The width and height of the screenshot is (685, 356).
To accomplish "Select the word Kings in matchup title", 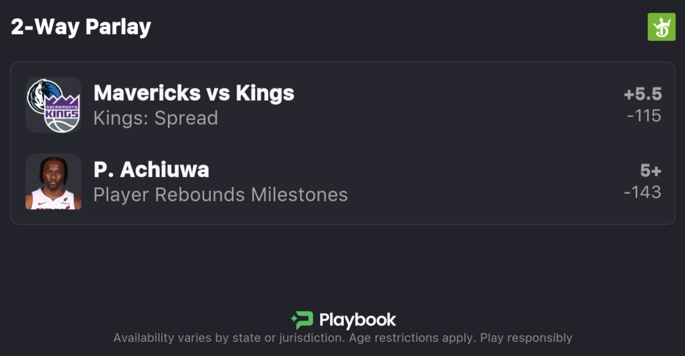I will point(265,93).
